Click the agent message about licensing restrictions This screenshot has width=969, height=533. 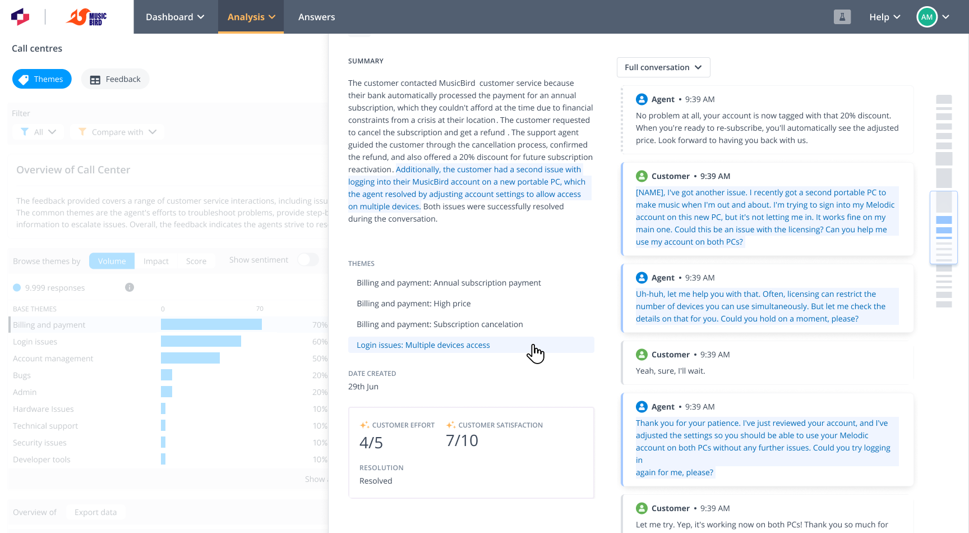[x=767, y=298]
